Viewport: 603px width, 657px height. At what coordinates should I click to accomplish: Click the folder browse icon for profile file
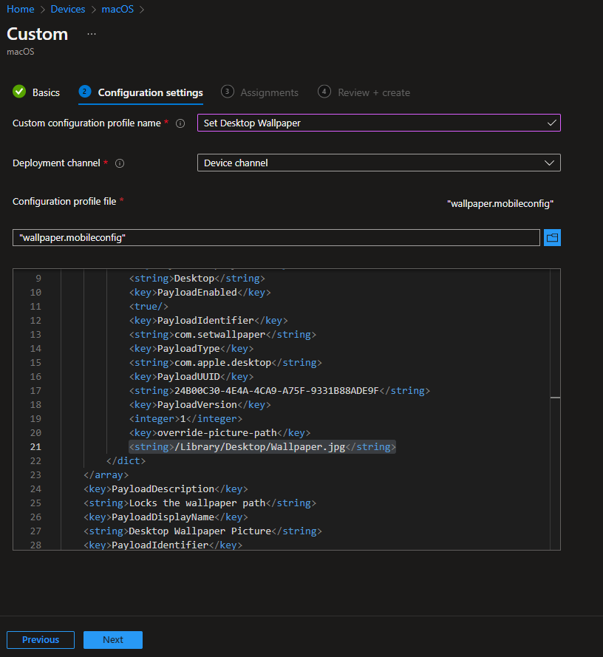click(552, 237)
